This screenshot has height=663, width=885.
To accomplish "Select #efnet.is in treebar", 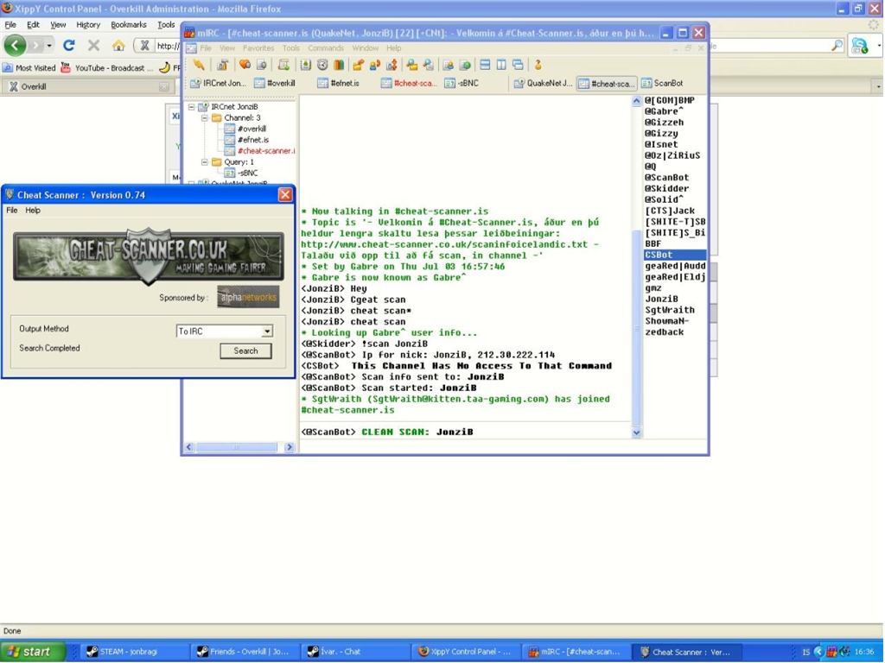I will 253,140.
